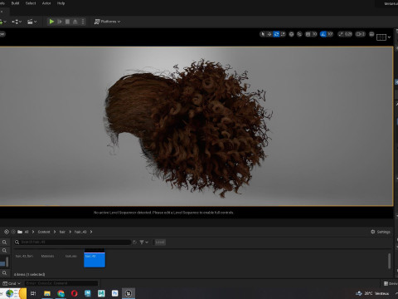Select Content in the breadcrumb path
This screenshot has height=299, width=398.
(44, 232)
